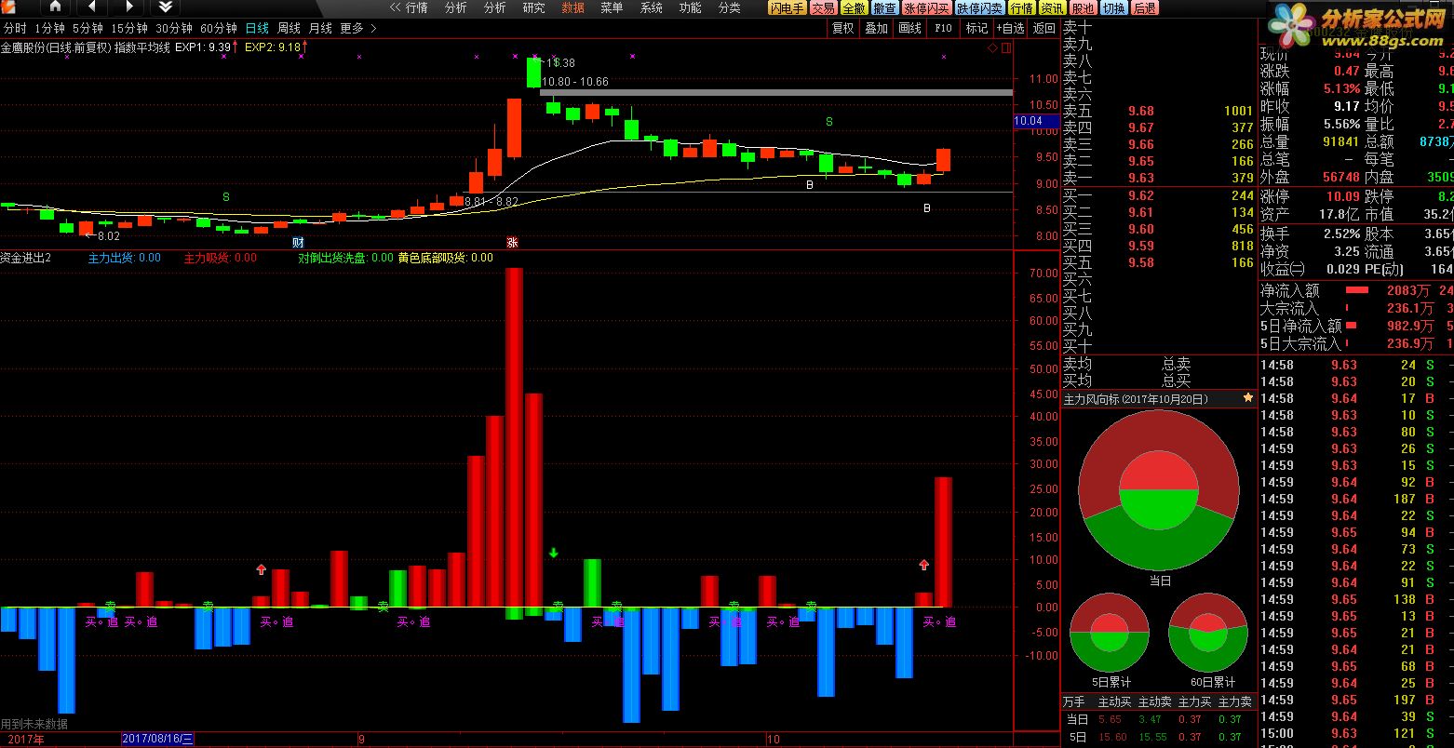The image size is (1454, 748).
Task: Switch to the 60分钟 chart period
Action: pyautogui.click(x=219, y=29)
